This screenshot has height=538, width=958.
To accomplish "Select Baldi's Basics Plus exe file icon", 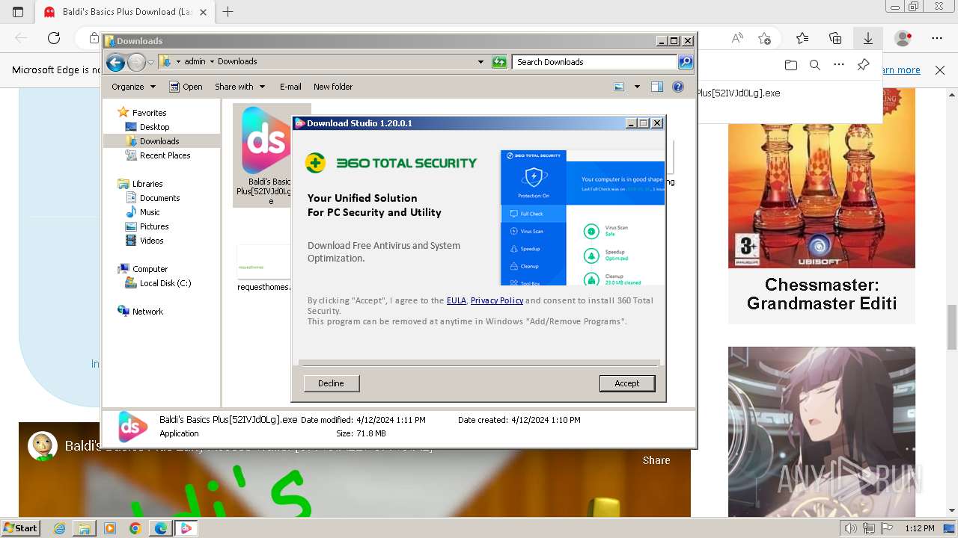I will point(266,140).
